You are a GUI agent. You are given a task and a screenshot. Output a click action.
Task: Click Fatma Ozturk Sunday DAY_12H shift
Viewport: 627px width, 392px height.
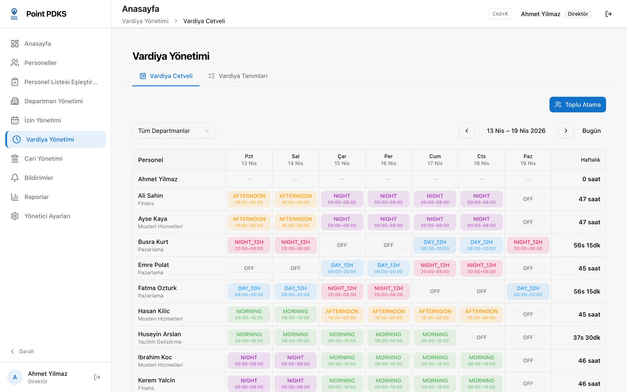pos(528,291)
